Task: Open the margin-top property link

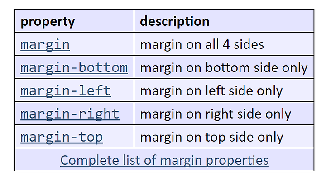Action: click(x=62, y=138)
